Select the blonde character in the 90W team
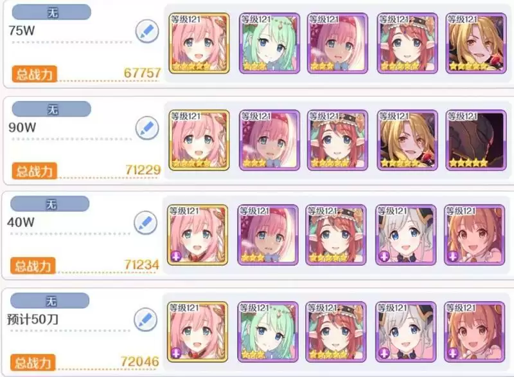This screenshot has width=514, height=377. tap(407, 140)
